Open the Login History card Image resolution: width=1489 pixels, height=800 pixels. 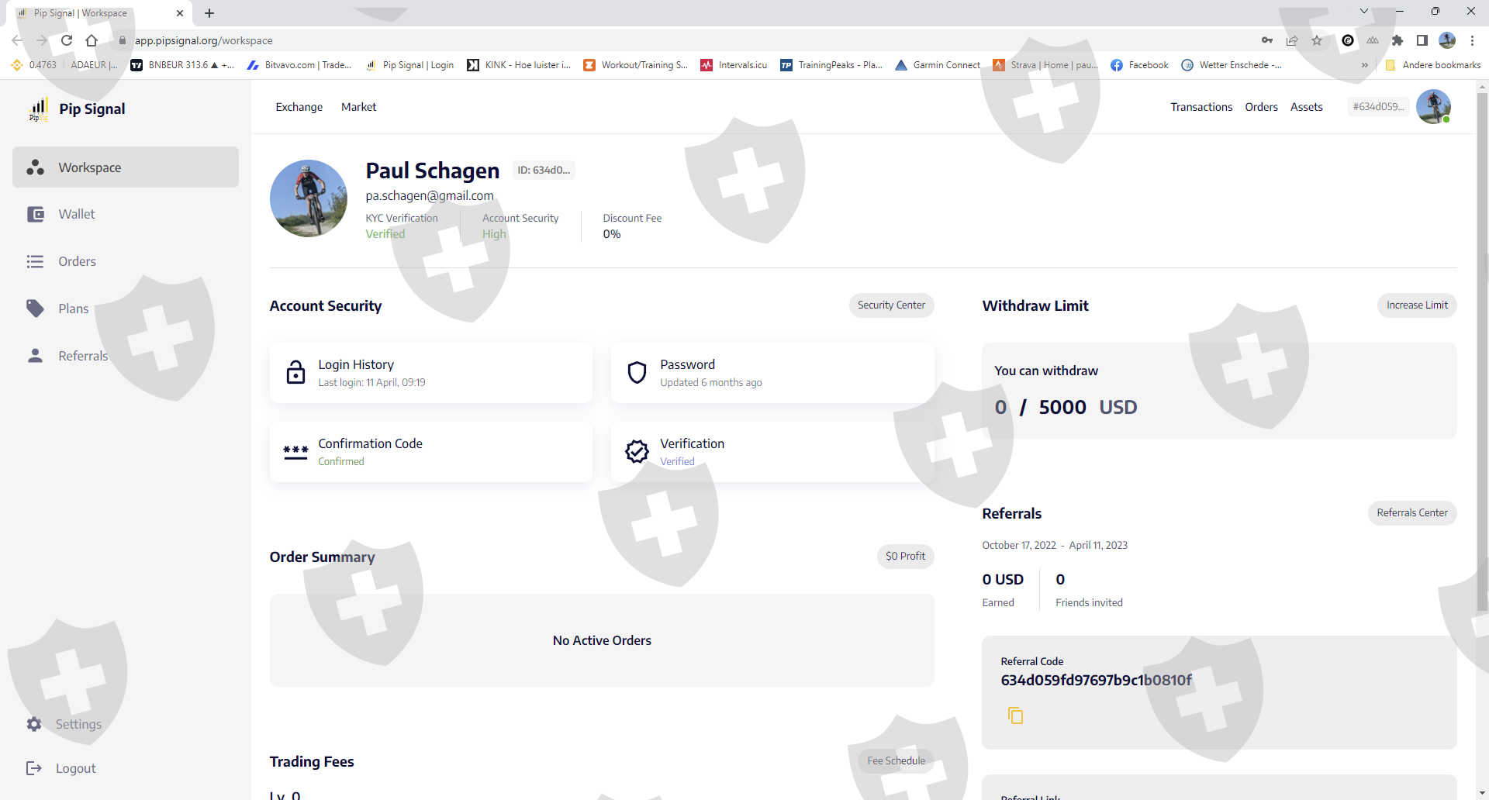point(430,373)
